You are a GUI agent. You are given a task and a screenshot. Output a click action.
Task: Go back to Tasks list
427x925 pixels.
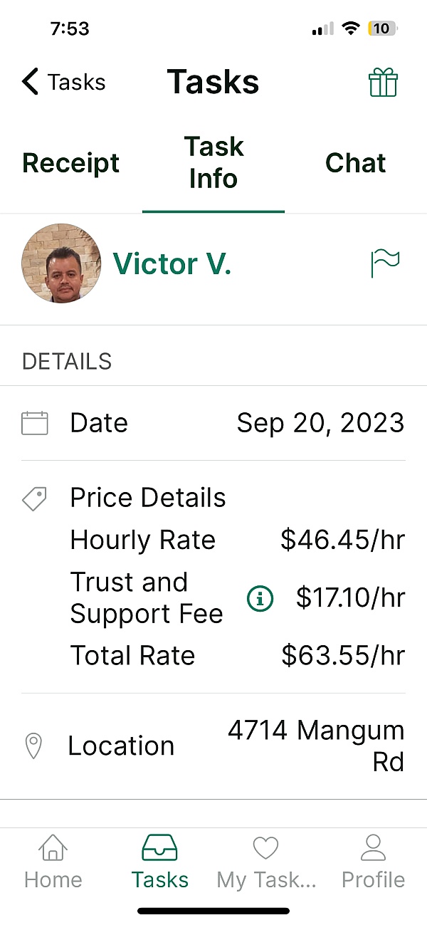(x=63, y=83)
